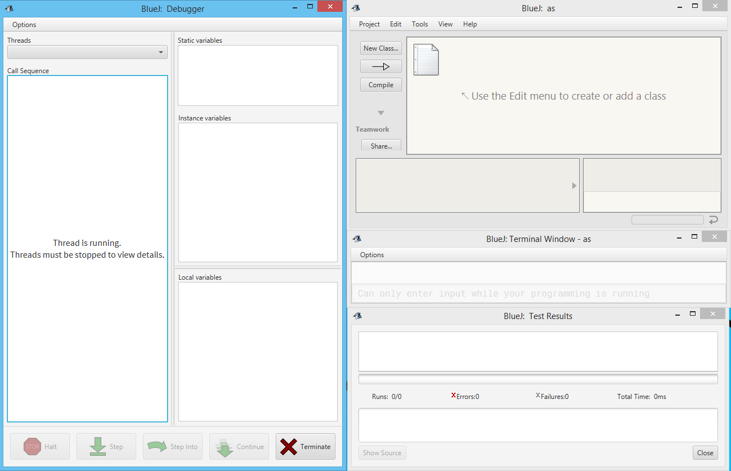731x471 pixels.
Task: Terminate the running thread
Action: click(306, 446)
